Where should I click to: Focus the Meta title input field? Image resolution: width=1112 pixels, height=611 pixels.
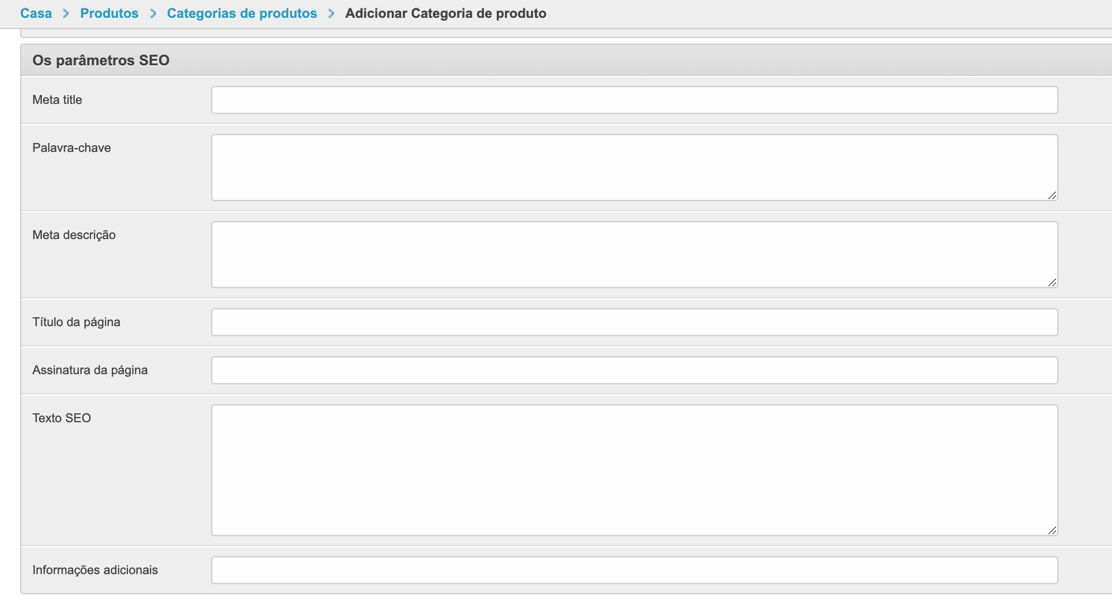point(634,100)
